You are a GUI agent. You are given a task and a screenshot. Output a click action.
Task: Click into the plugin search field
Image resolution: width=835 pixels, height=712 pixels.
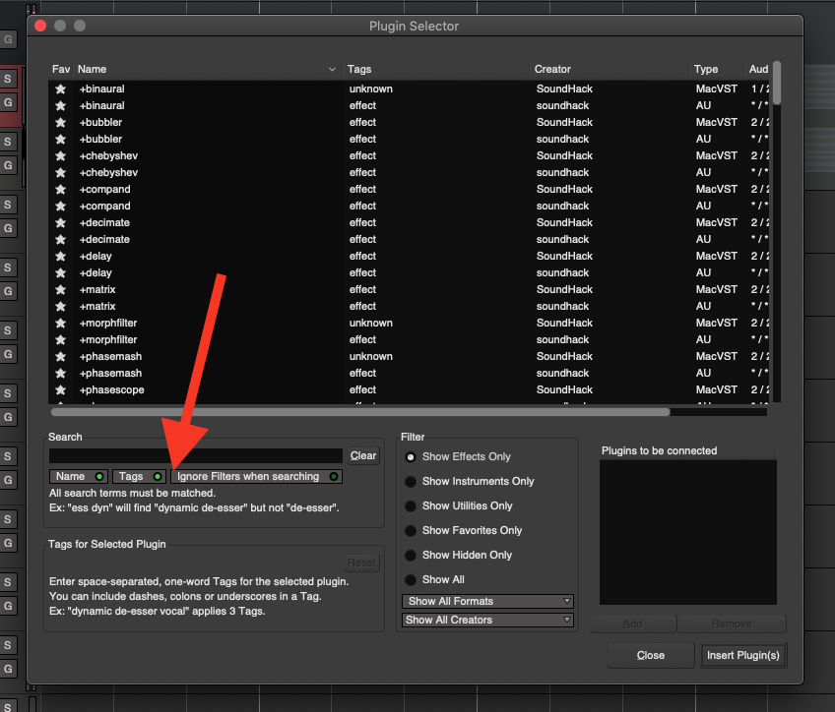coord(196,455)
